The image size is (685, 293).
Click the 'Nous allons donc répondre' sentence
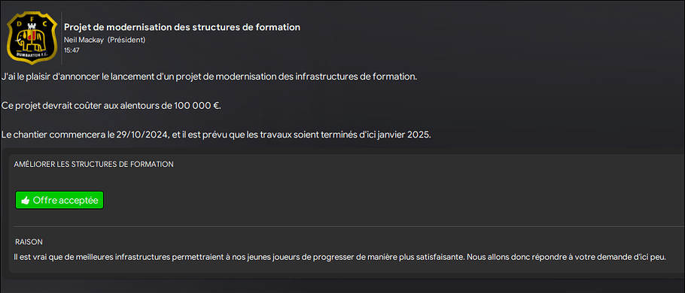click(x=567, y=257)
